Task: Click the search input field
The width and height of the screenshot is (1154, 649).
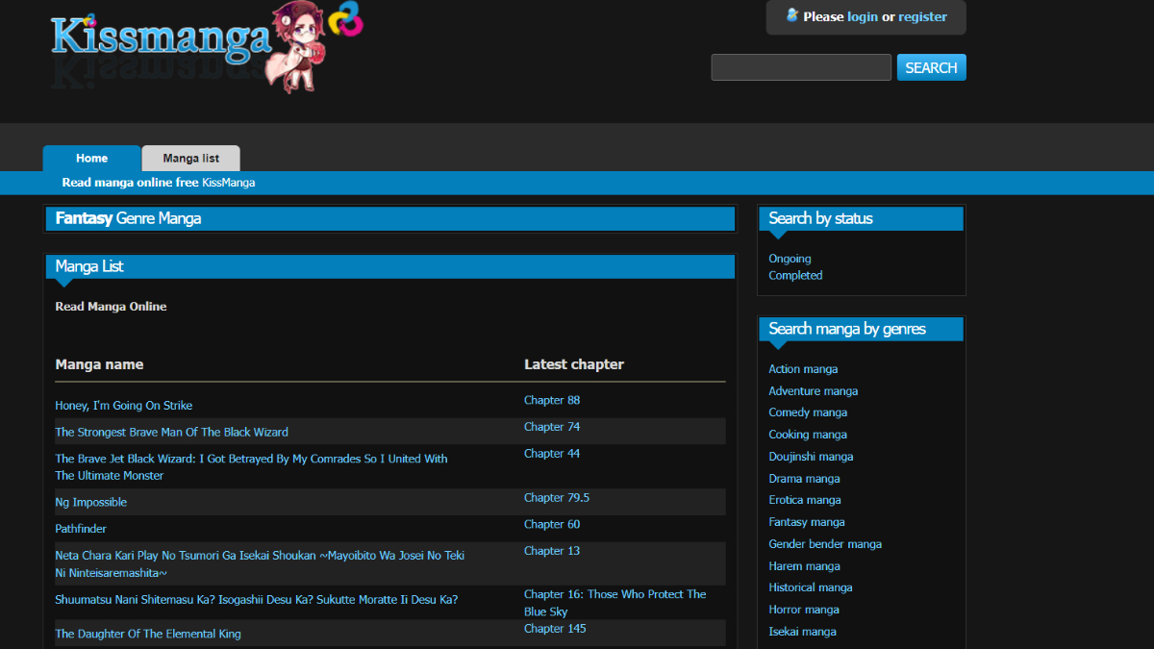Action: coord(800,67)
